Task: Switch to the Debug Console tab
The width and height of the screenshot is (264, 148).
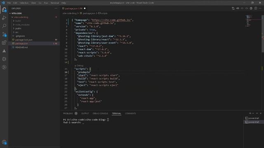Action: [x=100, y=113]
